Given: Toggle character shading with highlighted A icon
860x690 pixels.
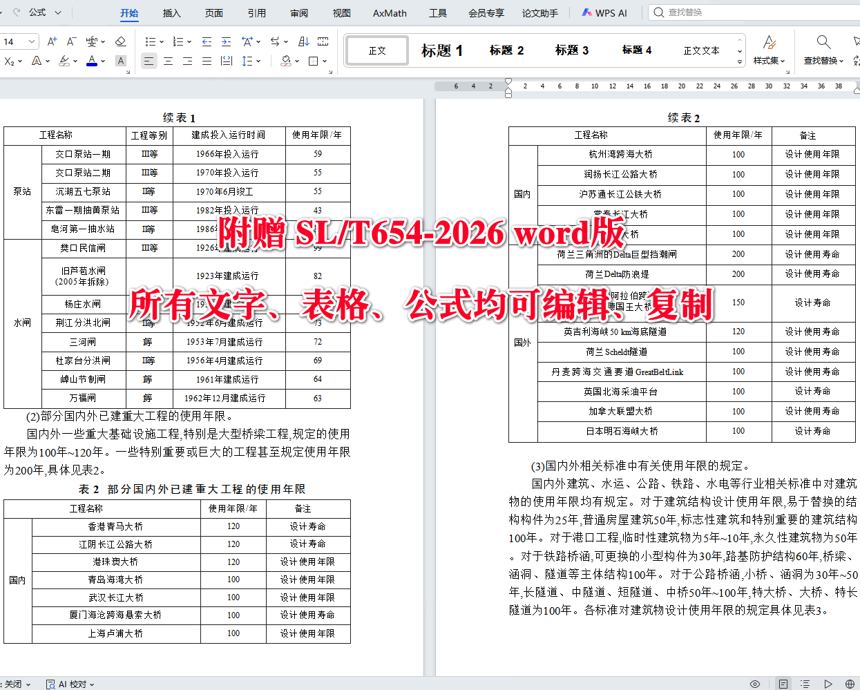Looking at the screenshot, I should coord(120,61).
